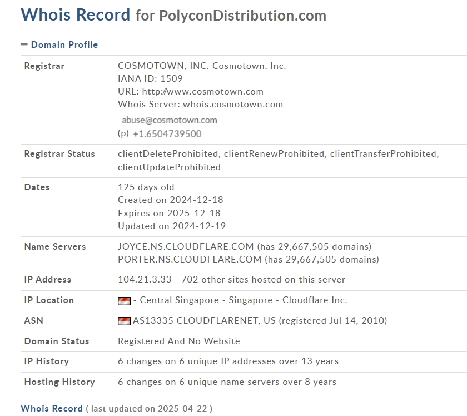Click the 'Registrar Status' row label
Image resolution: width=467 pixels, height=416 pixels.
tap(59, 153)
